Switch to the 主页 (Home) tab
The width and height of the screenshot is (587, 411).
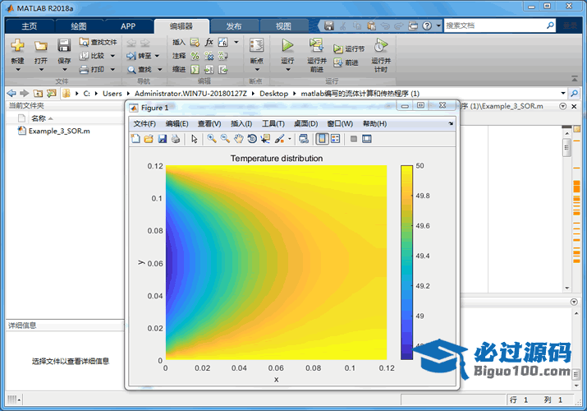30,25
